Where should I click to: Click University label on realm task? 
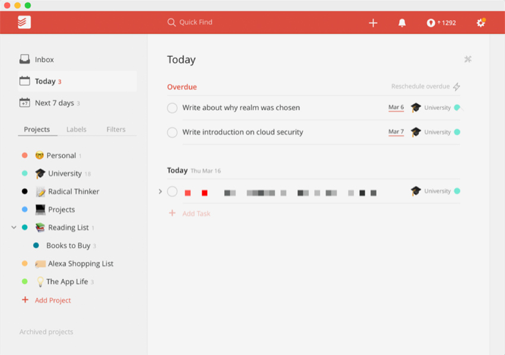[437, 108]
